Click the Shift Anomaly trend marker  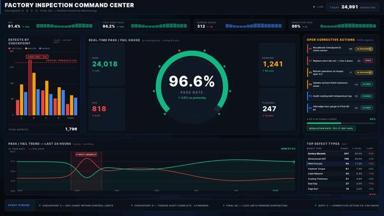(86, 154)
